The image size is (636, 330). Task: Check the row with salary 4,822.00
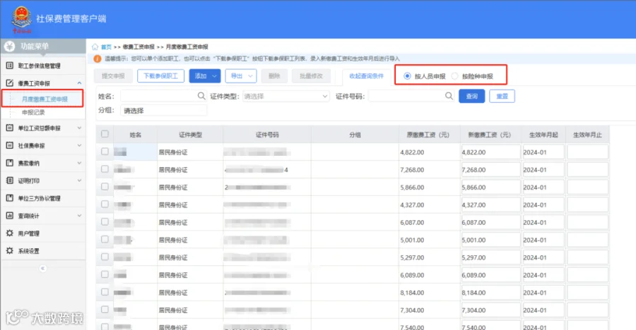coord(105,152)
